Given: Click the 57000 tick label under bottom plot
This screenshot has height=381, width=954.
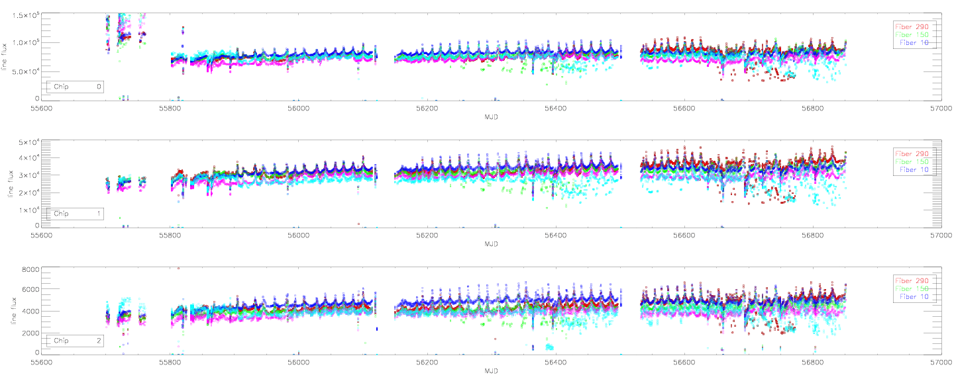Looking at the screenshot, I should click(941, 362).
